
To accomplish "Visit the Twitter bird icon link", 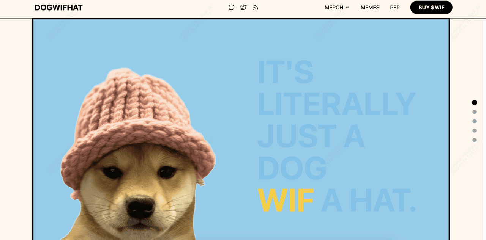I will click(x=243, y=8).
